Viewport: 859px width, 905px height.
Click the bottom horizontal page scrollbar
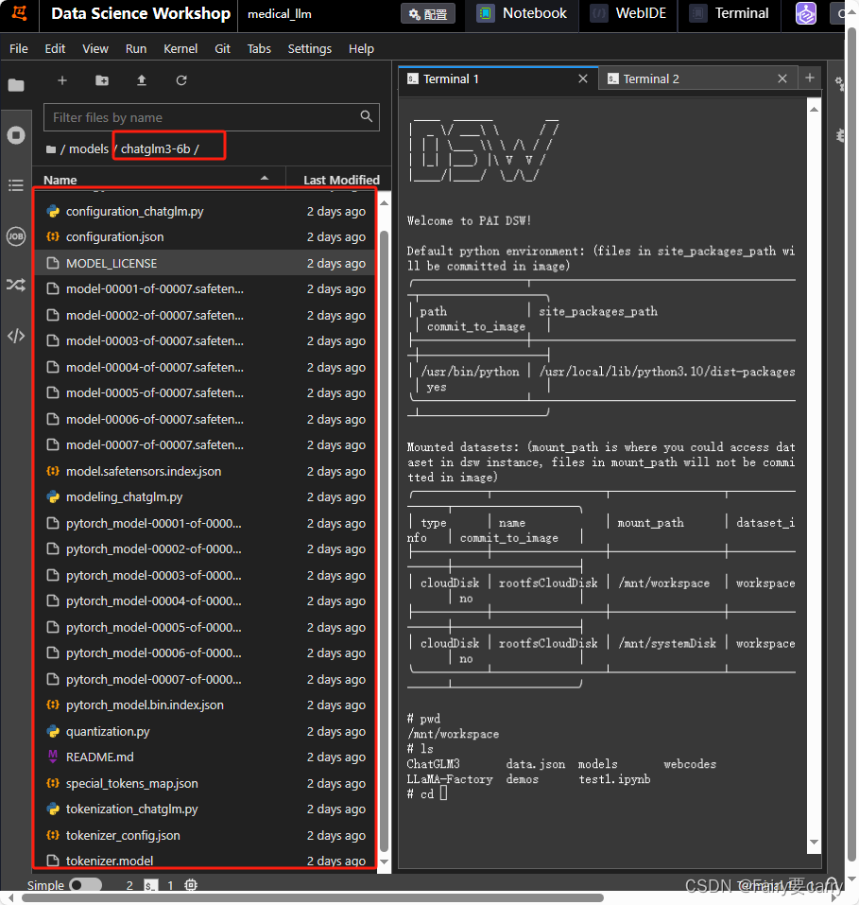(313, 898)
